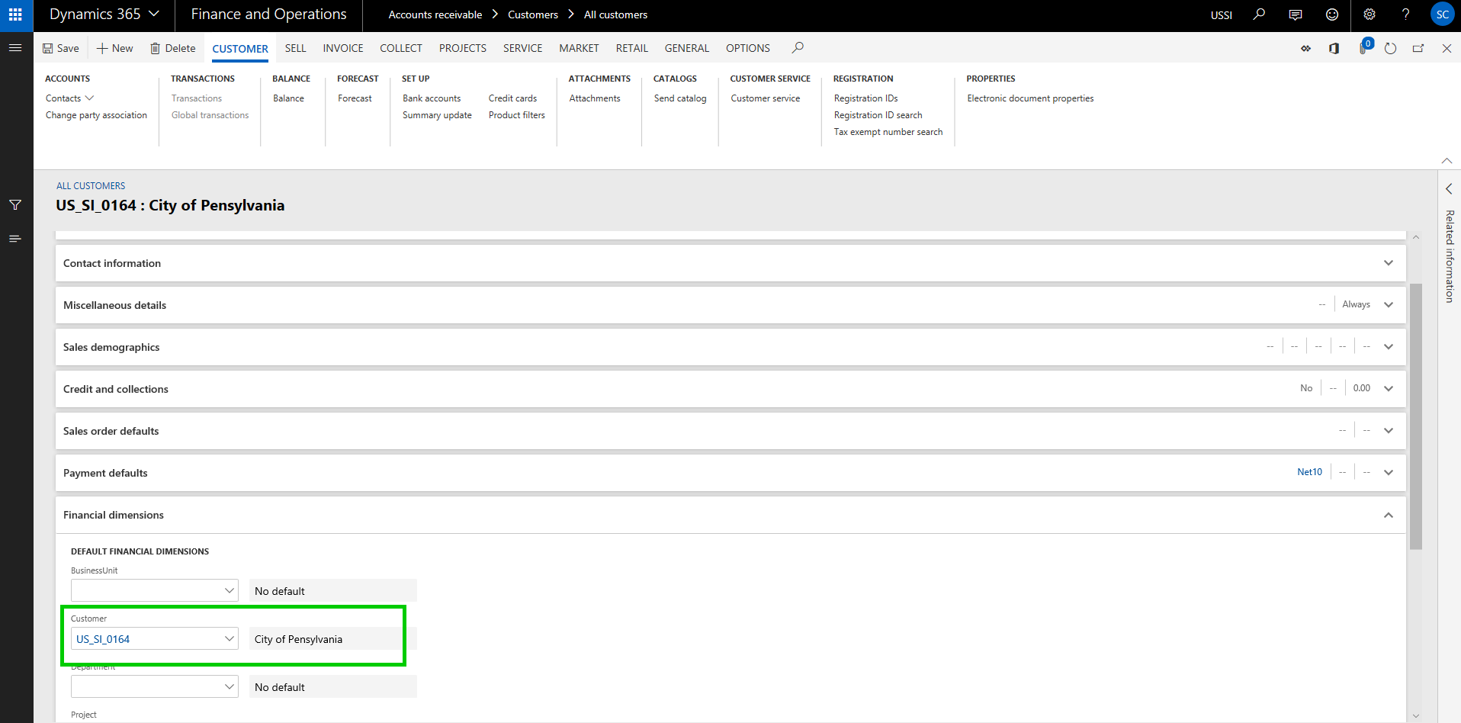Open the filter pane funnel icon
Screen dimensions: 1461x723
coord(15,204)
